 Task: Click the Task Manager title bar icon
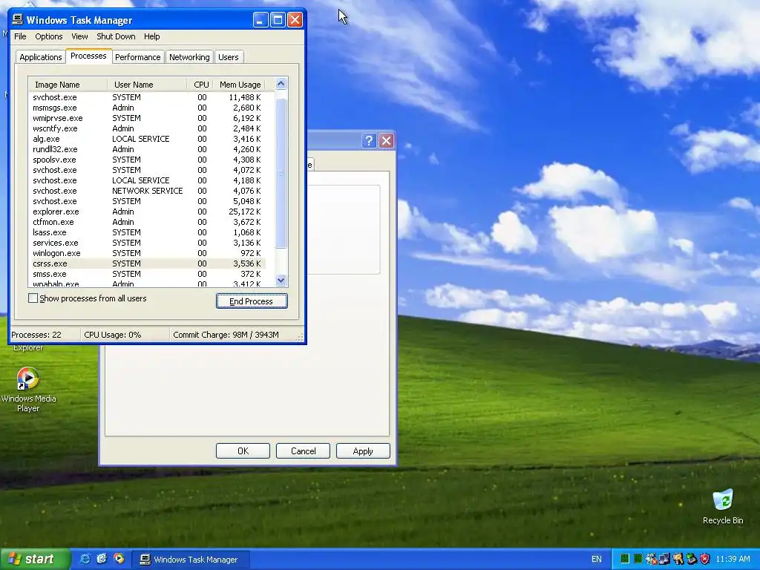pos(18,19)
